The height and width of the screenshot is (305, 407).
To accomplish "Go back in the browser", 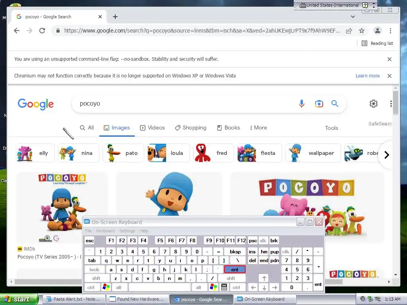I will [17, 31].
